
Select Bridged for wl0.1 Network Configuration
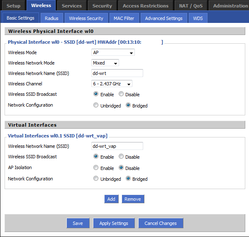pos(128,178)
